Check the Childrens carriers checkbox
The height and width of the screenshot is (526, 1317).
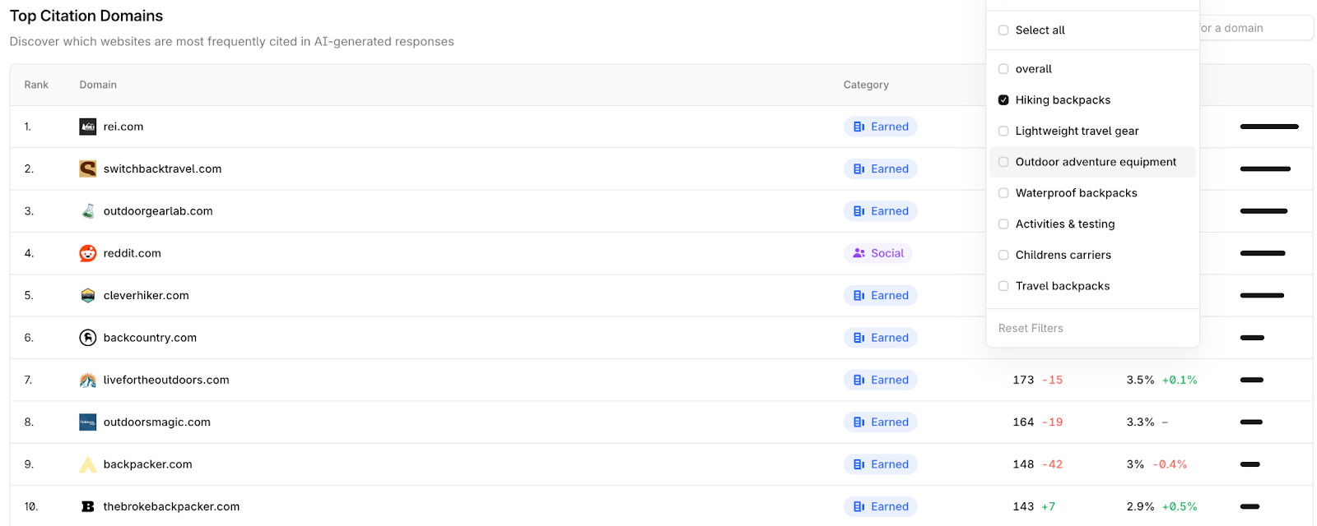click(x=1003, y=255)
